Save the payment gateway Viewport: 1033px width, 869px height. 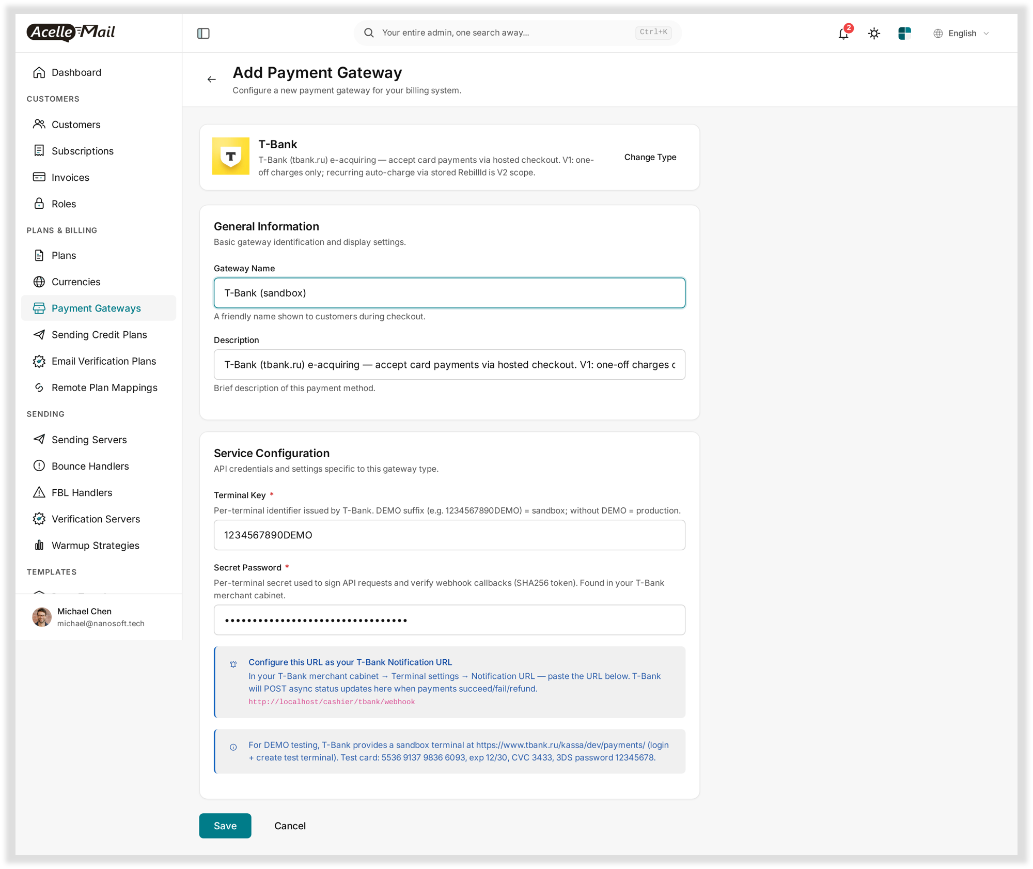click(225, 826)
